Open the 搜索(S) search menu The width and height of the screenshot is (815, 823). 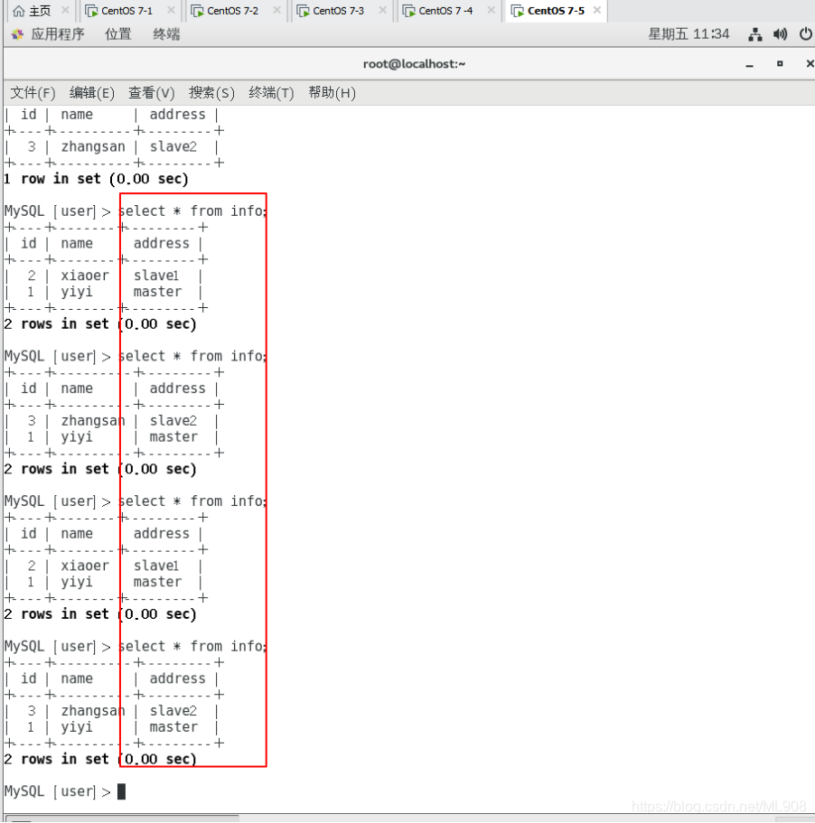tap(211, 93)
